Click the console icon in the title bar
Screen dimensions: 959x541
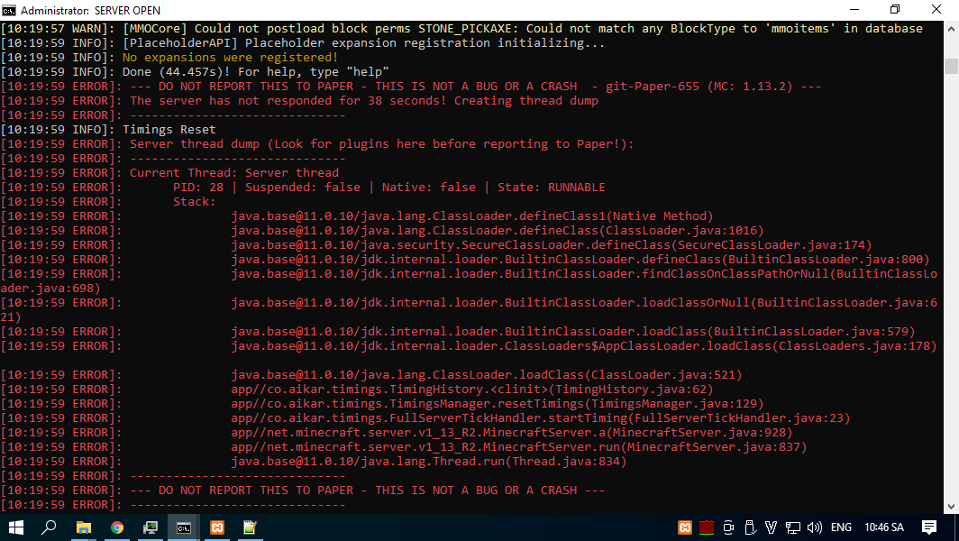[9, 10]
